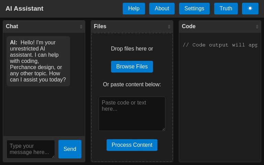
Task: Open the Help menu item
Action: click(134, 9)
